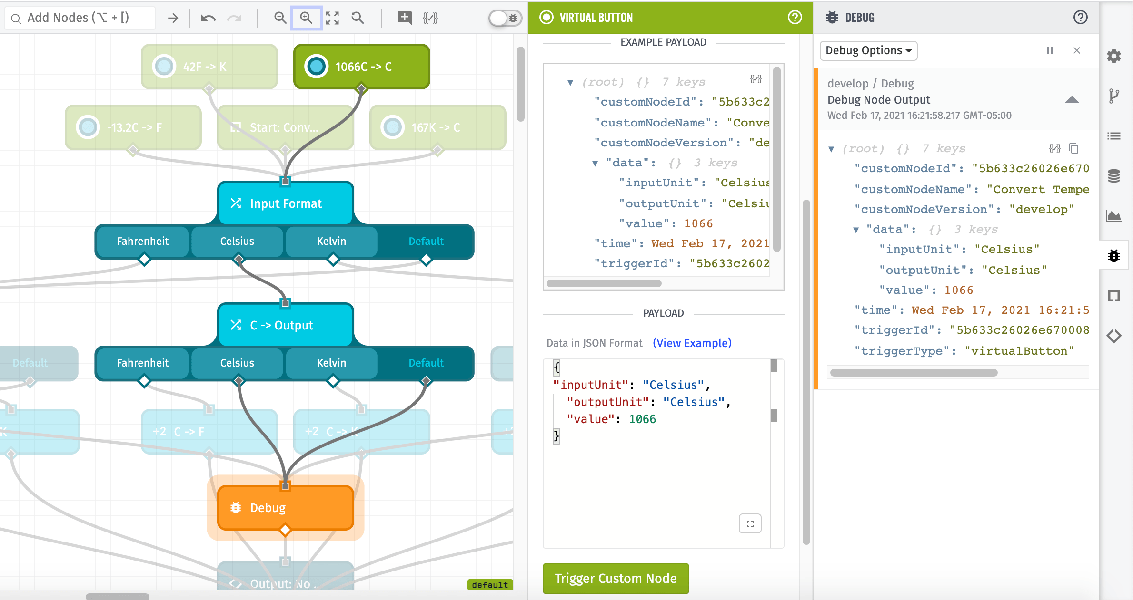Open the Debug Options dropdown

tap(868, 50)
